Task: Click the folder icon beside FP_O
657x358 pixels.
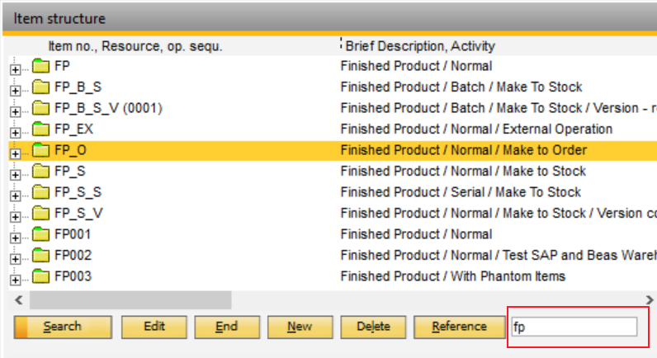Action: (41, 150)
